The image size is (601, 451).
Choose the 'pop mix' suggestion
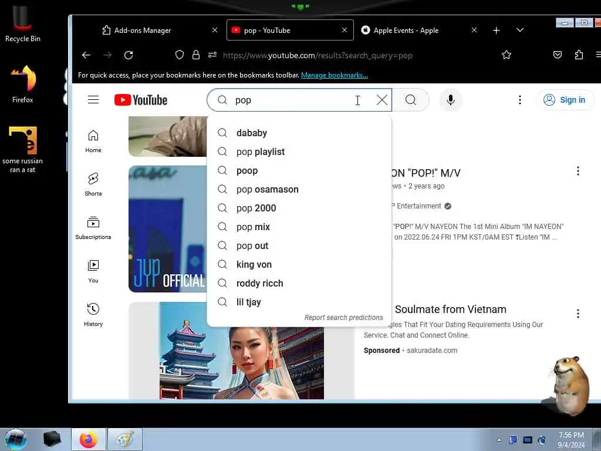(299, 227)
